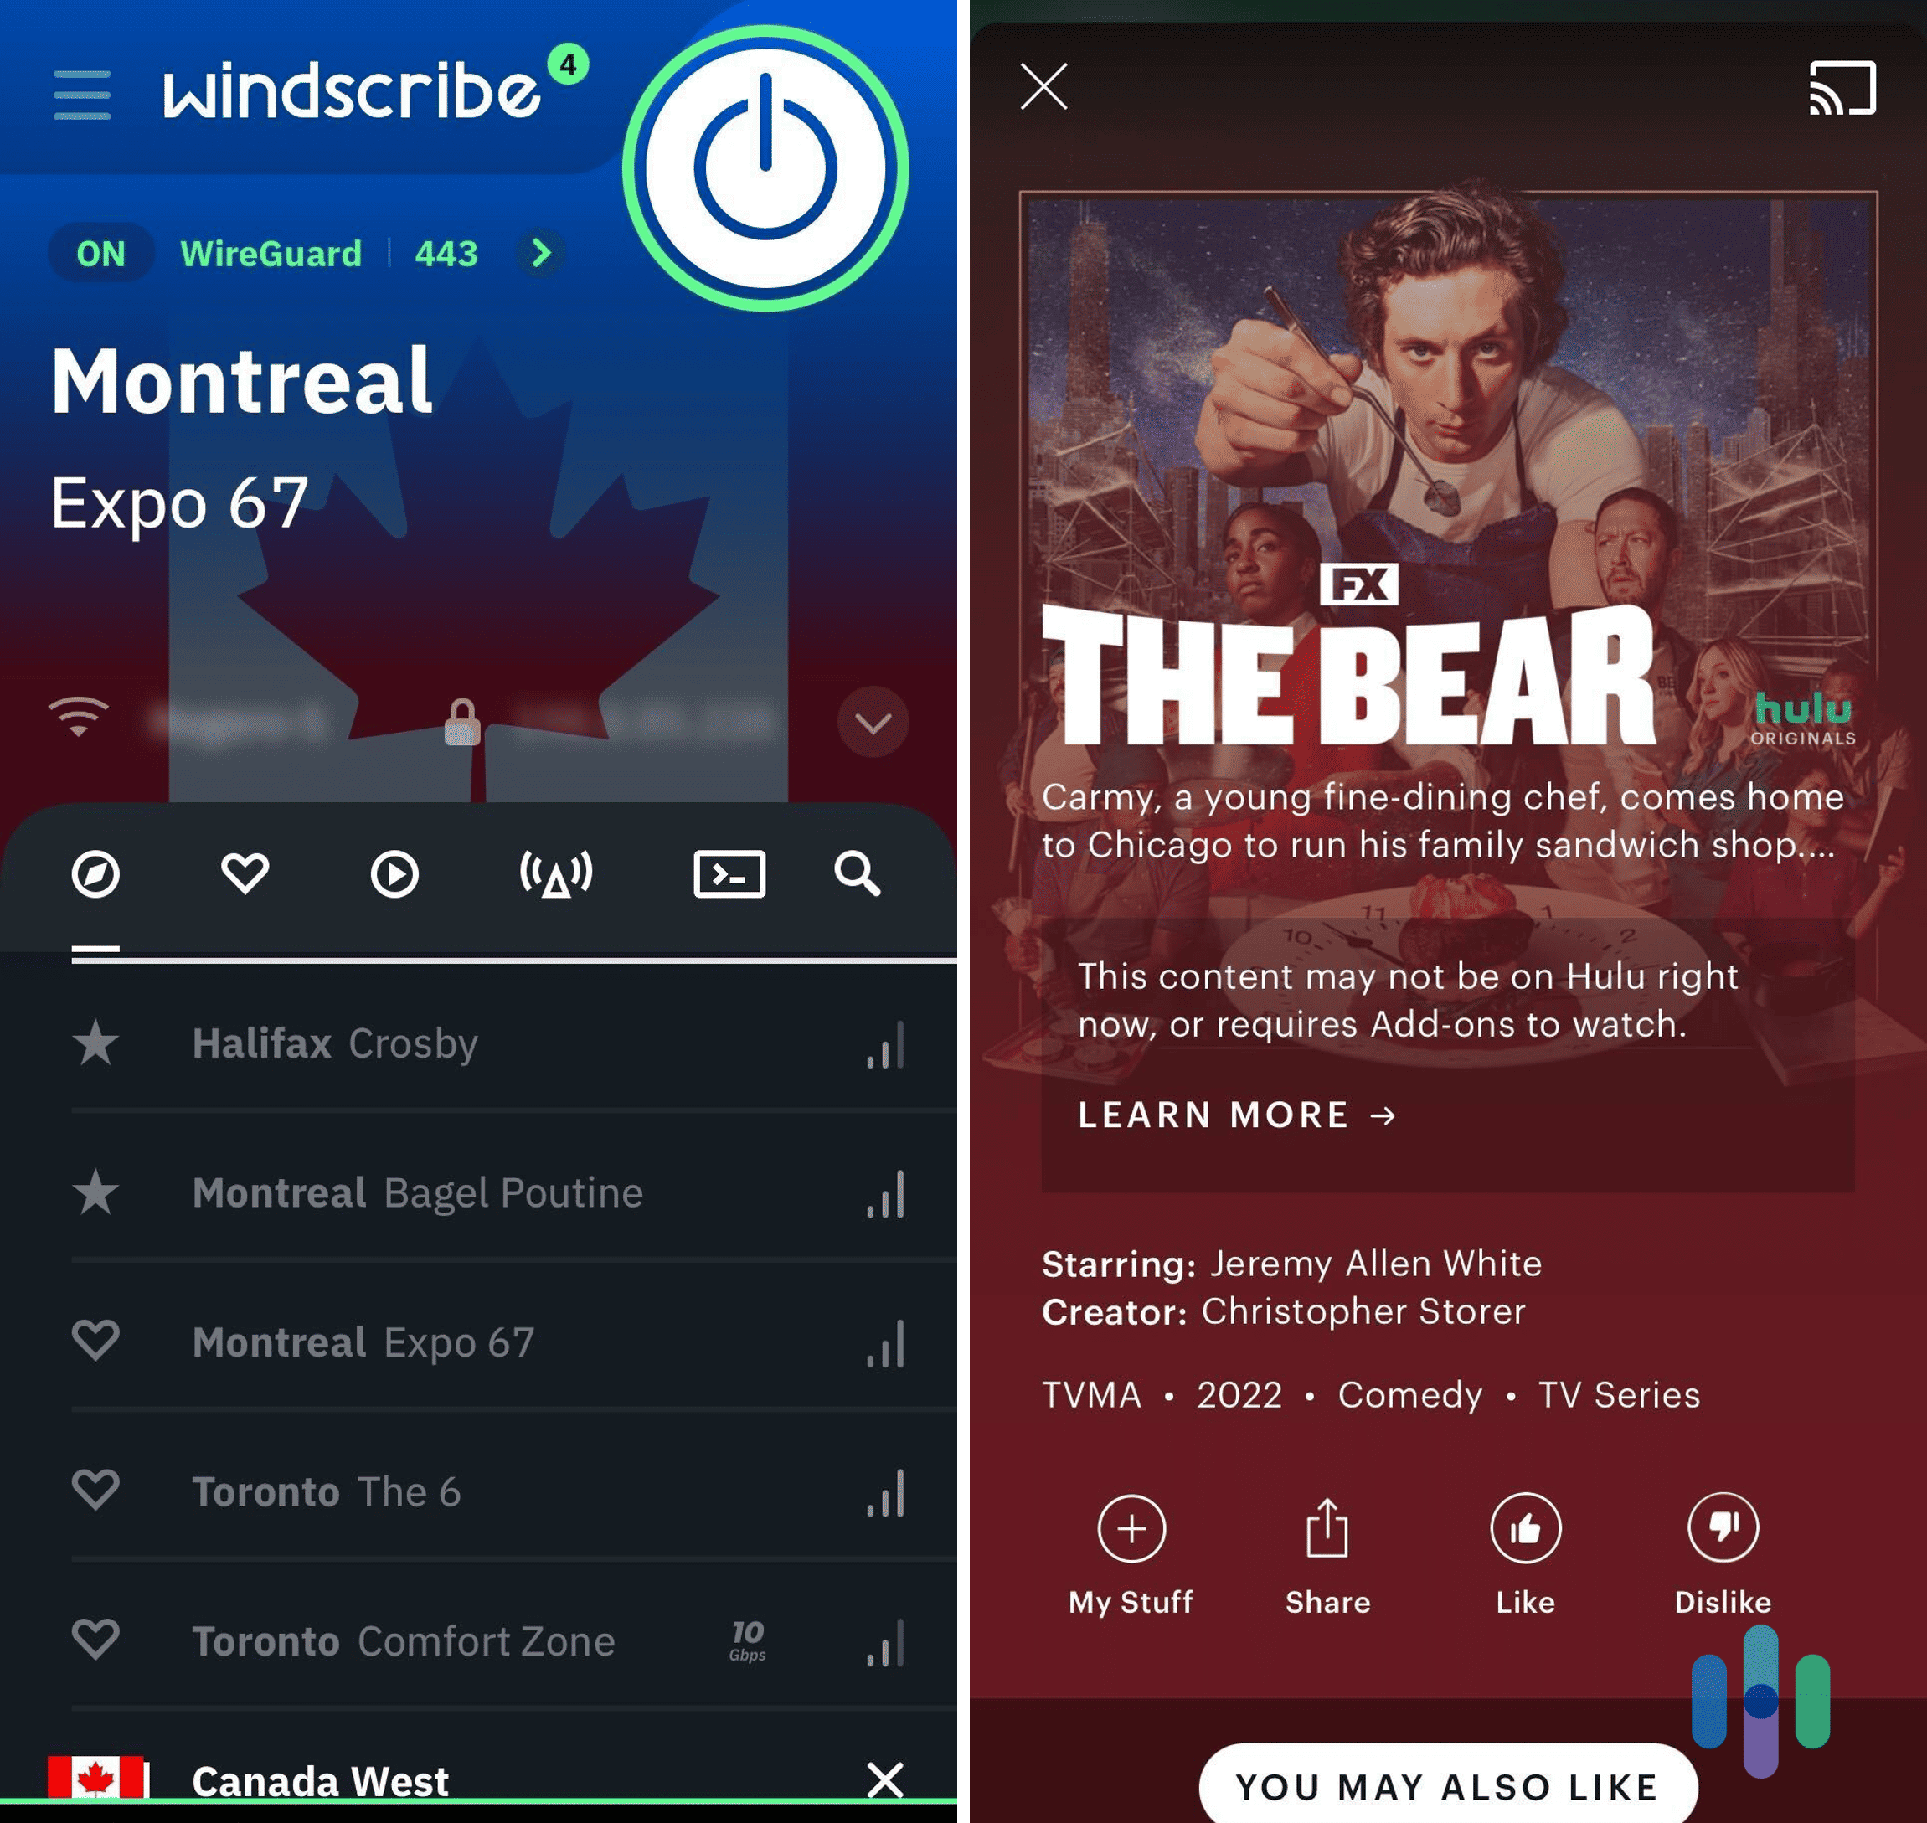The width and height of the screenshot is (1927, 1823).
Task: Select the Halifax Crosby server option
Action: pos(482,1043)
